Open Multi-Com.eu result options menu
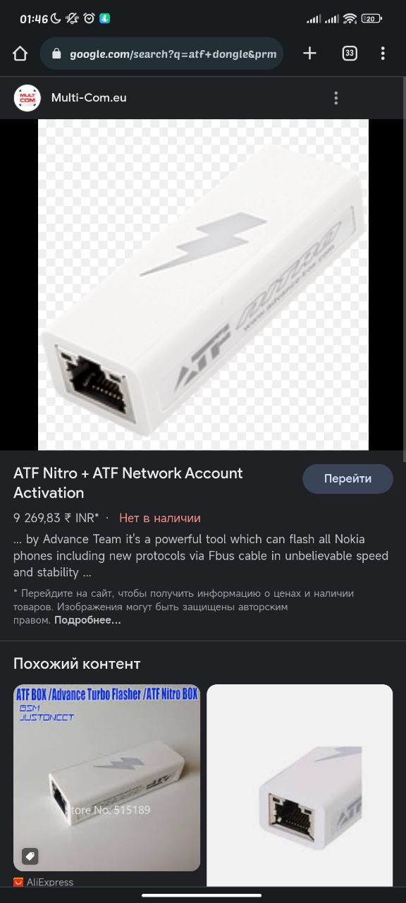This screenshot has height=903, width=406. click(x=336, y=98)
